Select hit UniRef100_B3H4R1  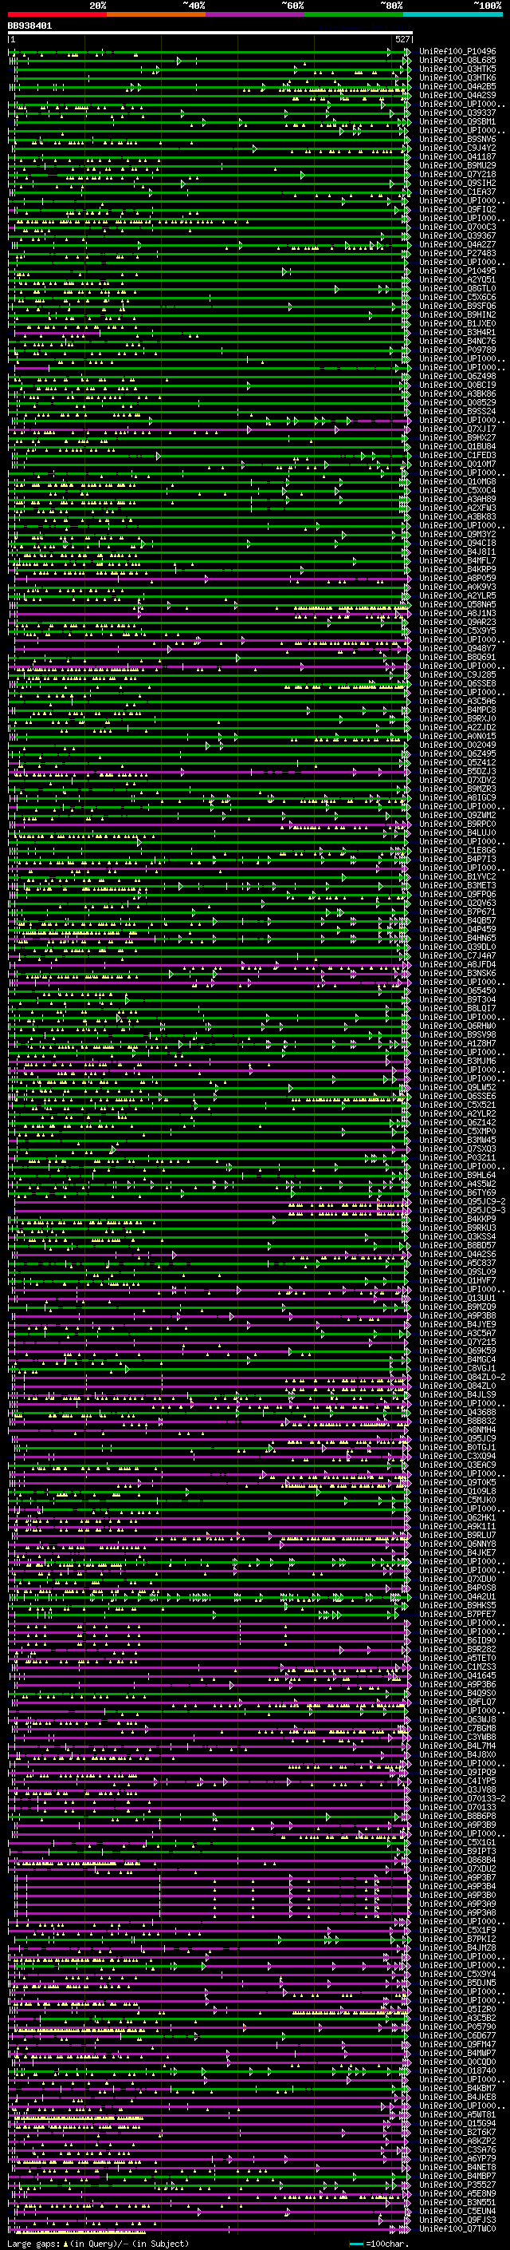(457, 333)
